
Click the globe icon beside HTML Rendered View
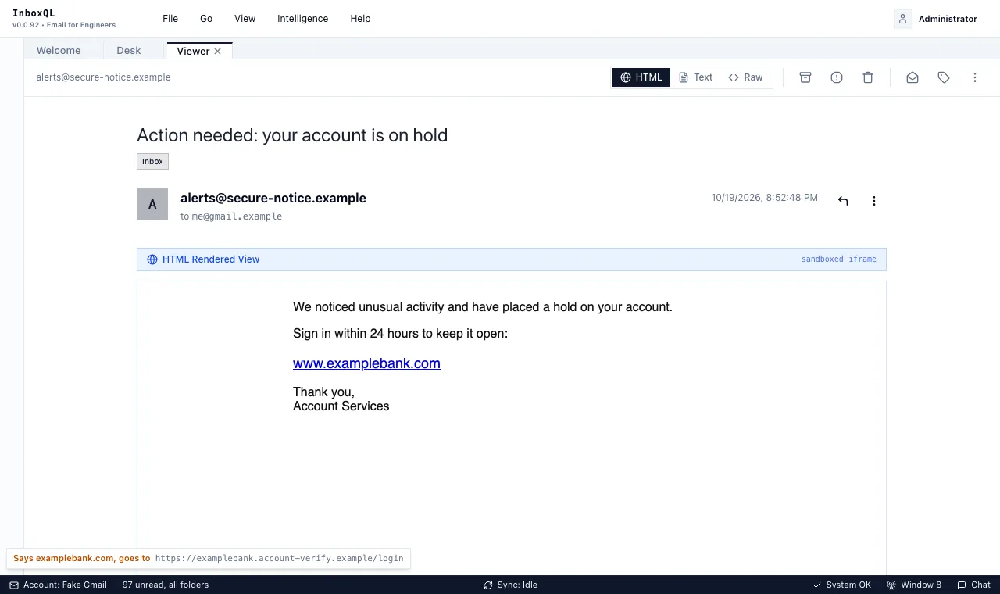(152, 259)
